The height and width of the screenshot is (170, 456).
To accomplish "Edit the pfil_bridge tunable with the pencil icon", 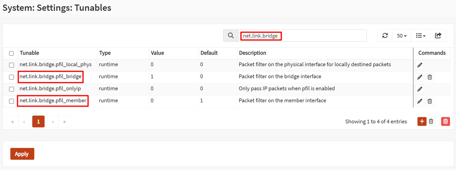I will pyautogui.click(x=420, y=77).
